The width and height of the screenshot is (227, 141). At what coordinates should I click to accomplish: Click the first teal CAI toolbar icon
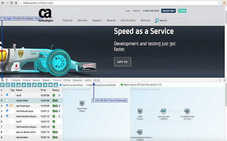(x=2, y=85)
